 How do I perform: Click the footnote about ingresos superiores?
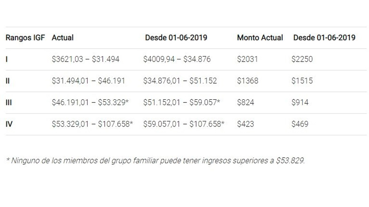[155, 161]
